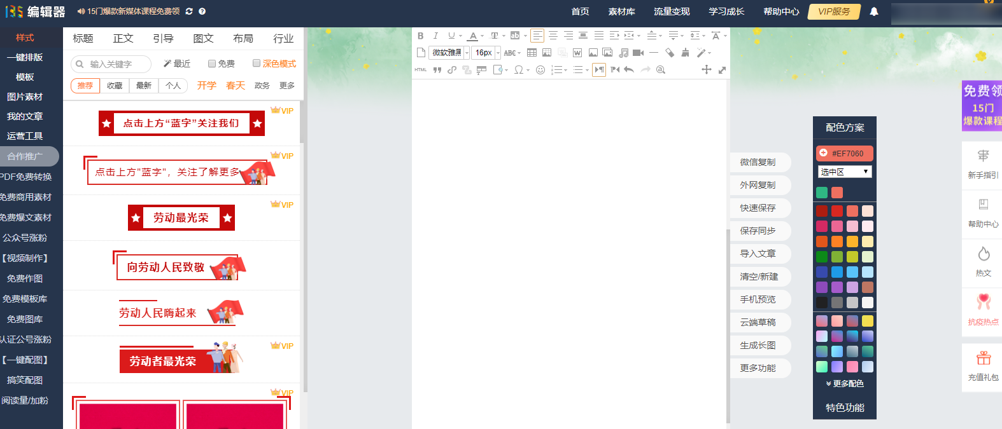Click the #EF7060 color value box
This screenshot has width=1002, height=429.
[845, 153]
